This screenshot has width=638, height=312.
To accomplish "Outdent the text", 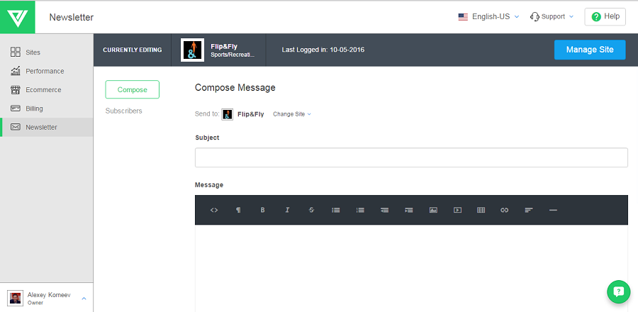I will [x=384, y=210].
